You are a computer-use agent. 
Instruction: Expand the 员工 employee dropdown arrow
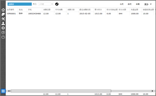52,4
